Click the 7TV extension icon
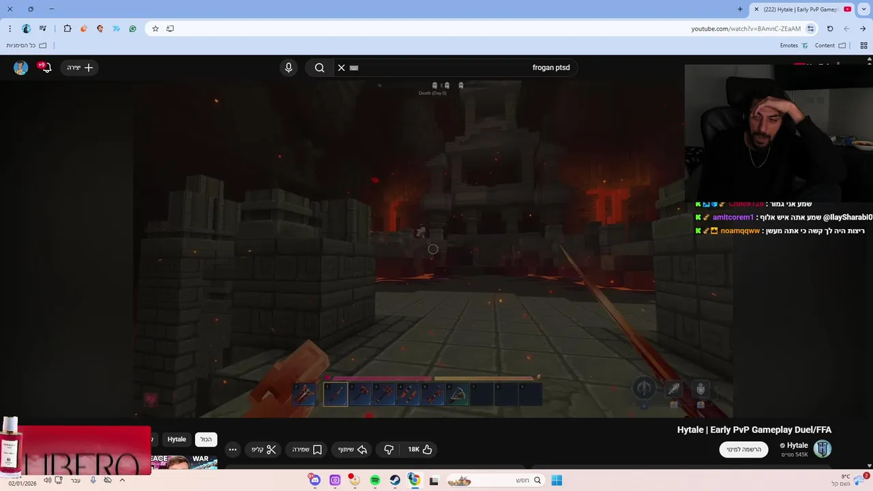This screenshot has height=491, width=873. [117, 29]
